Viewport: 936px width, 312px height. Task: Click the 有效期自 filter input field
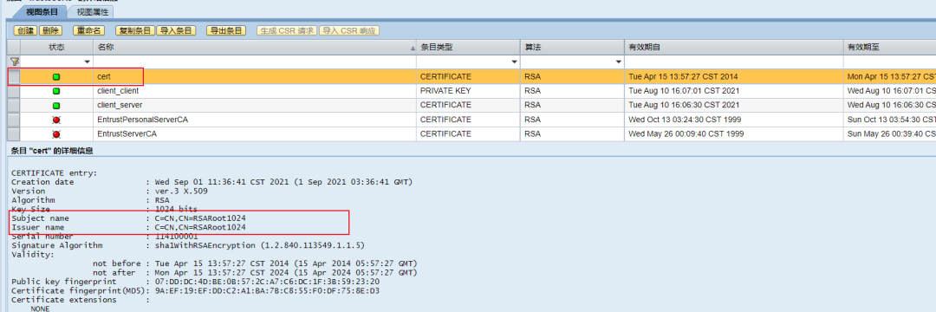pyautogui.click(x=734, y=62)
